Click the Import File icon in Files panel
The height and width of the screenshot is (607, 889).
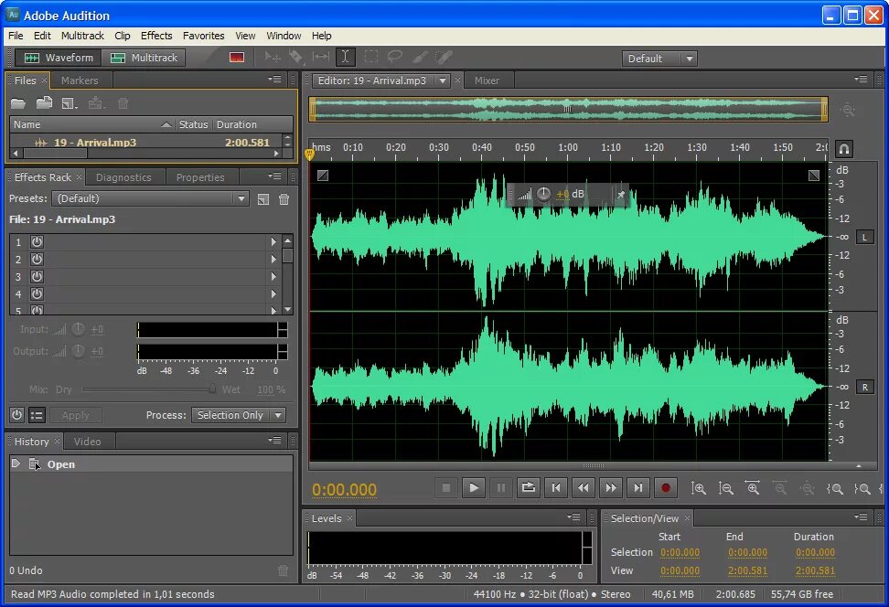click(x=44, y=103)
